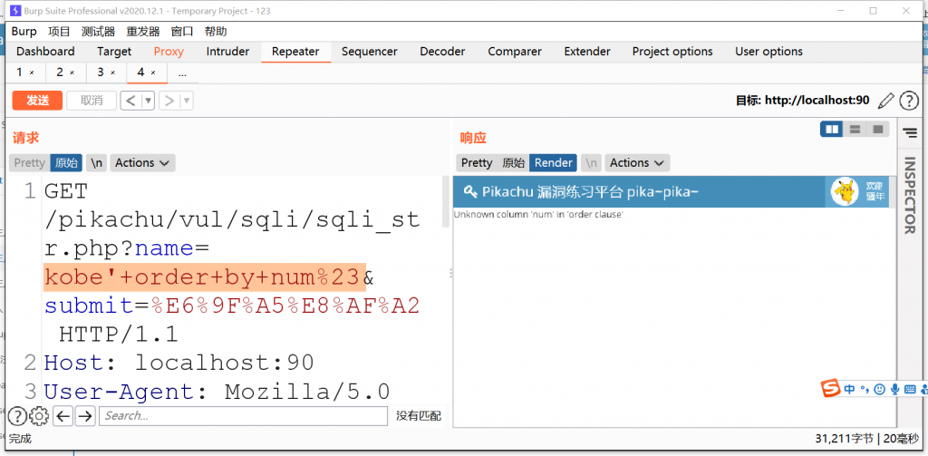Open Repeater help question mark icon
This screenshot has width=928, height=456.
point(908,101)
